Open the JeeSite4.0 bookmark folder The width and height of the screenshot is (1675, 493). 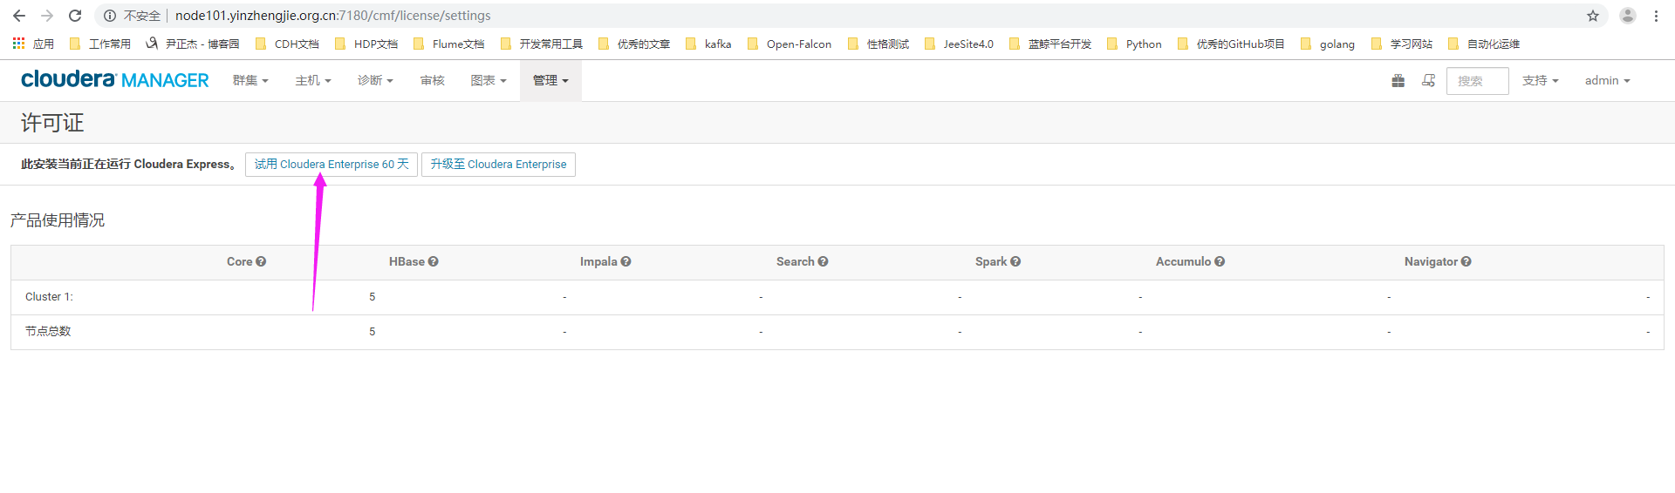(959, 44)
